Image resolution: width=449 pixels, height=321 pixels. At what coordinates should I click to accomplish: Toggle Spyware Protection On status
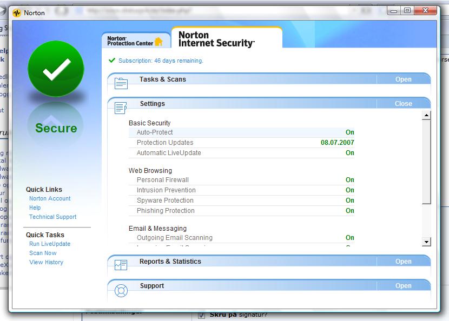349,200
